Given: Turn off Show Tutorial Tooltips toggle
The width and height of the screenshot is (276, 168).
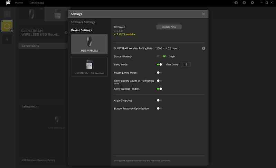Looking at the screenshot, I should (x=159, y=89).
